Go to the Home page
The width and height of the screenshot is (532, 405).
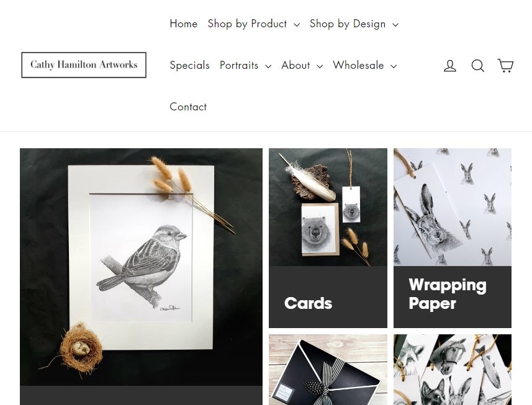184,24
